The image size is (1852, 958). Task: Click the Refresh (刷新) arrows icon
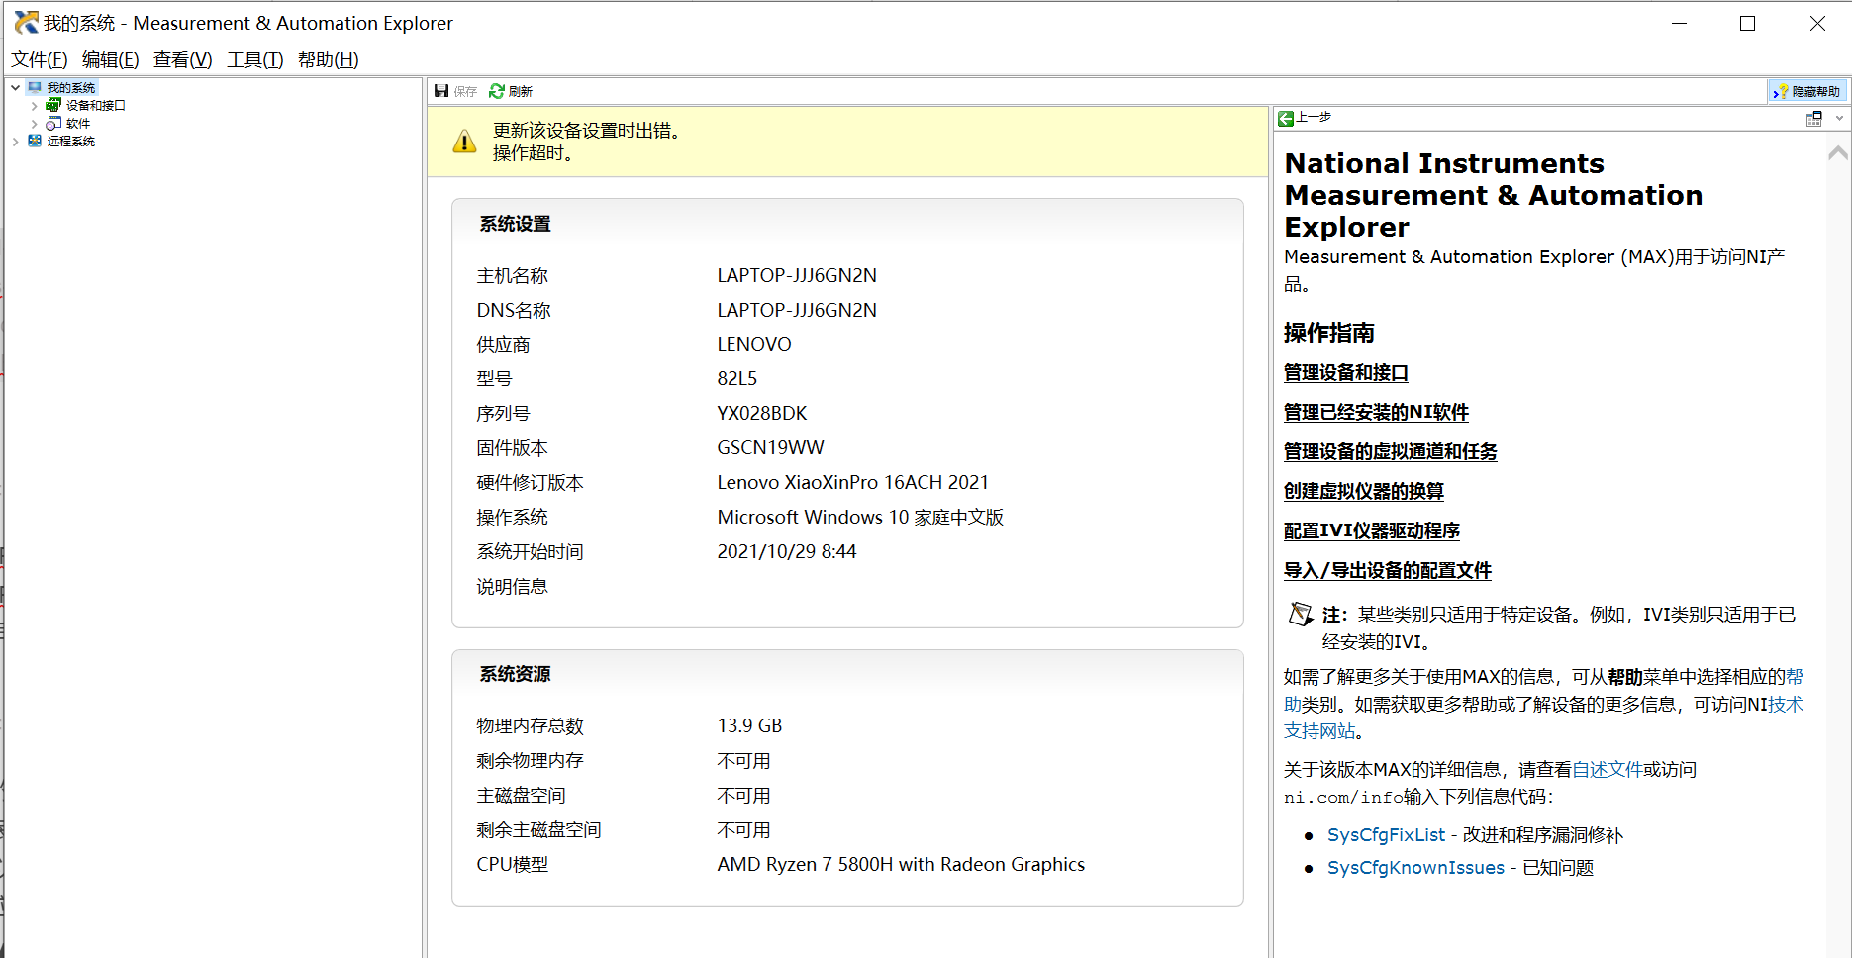[x=497, y=91]
